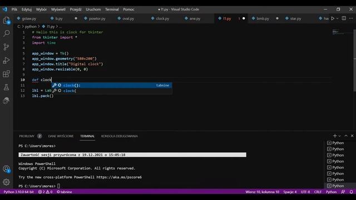
Task: Change indentation via Spacje: 4
Action: [x=290, y=192]
